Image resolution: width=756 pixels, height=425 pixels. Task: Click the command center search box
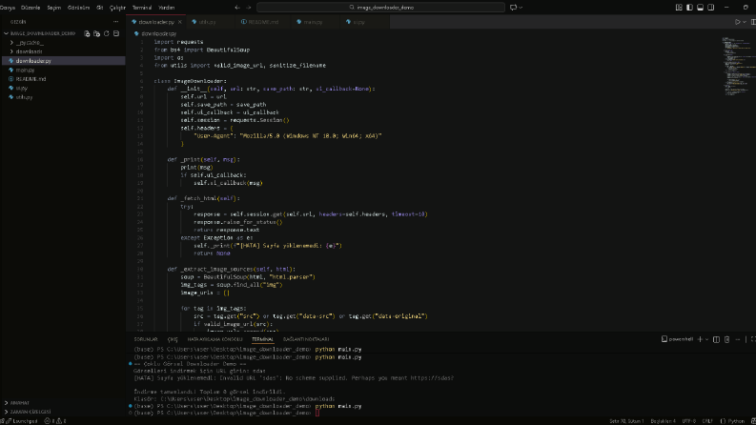(381, 8)
